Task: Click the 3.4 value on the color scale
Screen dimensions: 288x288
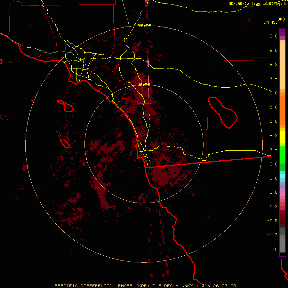Action: point(274,150)
